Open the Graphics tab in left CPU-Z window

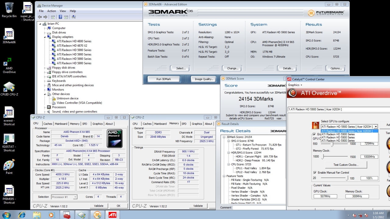coord(97,124)
